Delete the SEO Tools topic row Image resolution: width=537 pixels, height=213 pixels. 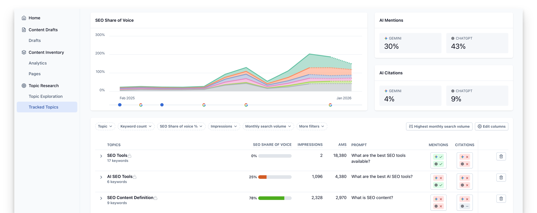(501, 157)
